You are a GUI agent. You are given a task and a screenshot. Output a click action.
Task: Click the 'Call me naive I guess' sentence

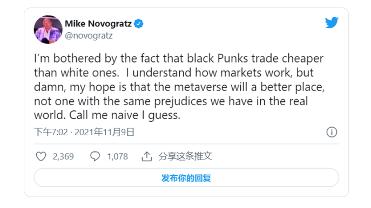coord(125,115)
